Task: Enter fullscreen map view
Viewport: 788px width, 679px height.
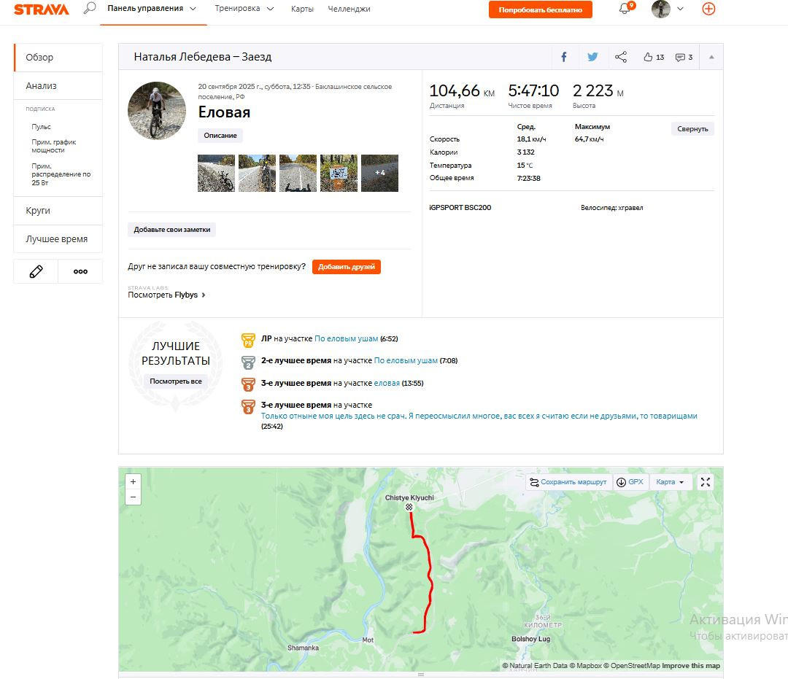Action: tap(706, 482)
